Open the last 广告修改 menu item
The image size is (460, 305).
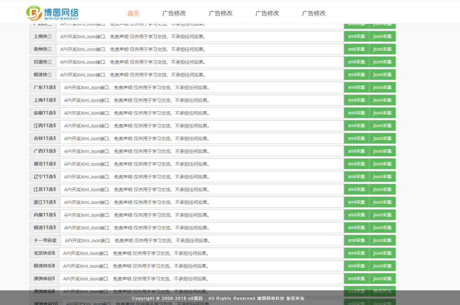pos(314,13)
